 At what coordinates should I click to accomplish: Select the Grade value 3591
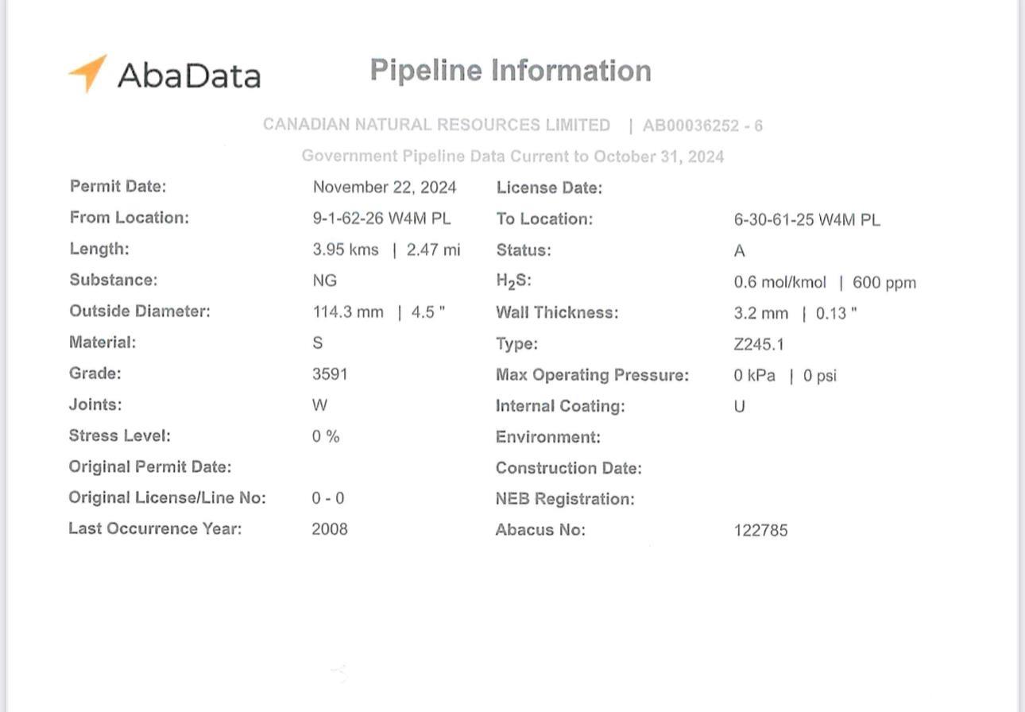click(x=330, y=373)
